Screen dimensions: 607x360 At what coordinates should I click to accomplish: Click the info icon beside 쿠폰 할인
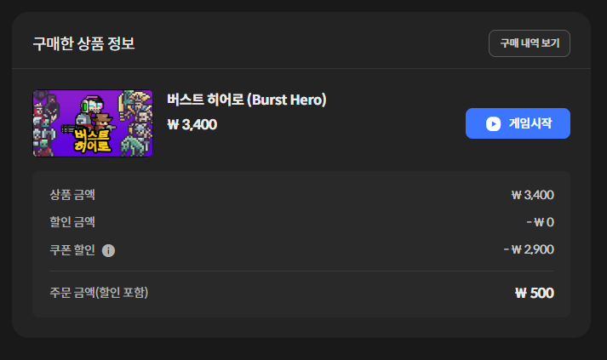pyautogui.click(x=108, y=250)
